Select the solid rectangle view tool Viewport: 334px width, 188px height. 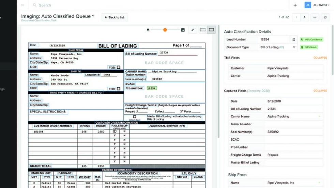coord(211,30)
